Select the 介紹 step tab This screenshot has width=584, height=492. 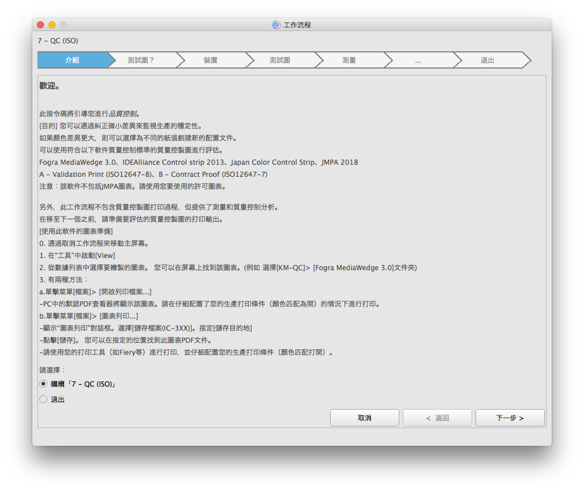pos(73,60)
